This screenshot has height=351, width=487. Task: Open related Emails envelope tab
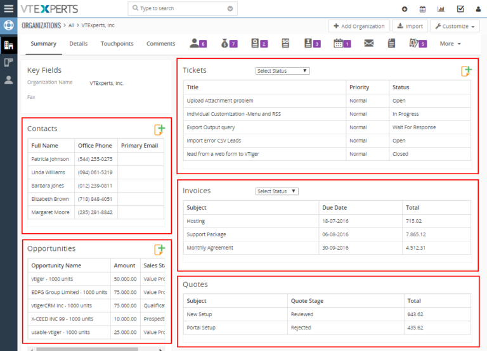368,43
